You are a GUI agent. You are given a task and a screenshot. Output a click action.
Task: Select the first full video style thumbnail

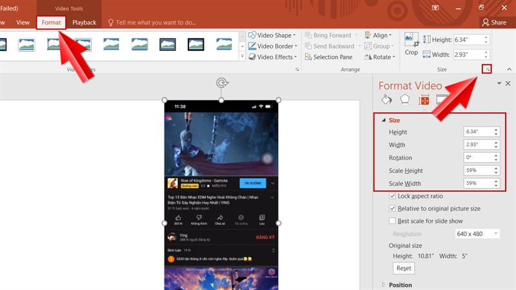[26, 44]
